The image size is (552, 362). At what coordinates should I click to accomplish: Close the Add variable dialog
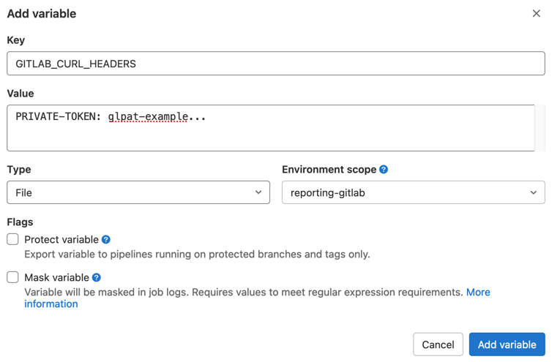pos(536,13)
